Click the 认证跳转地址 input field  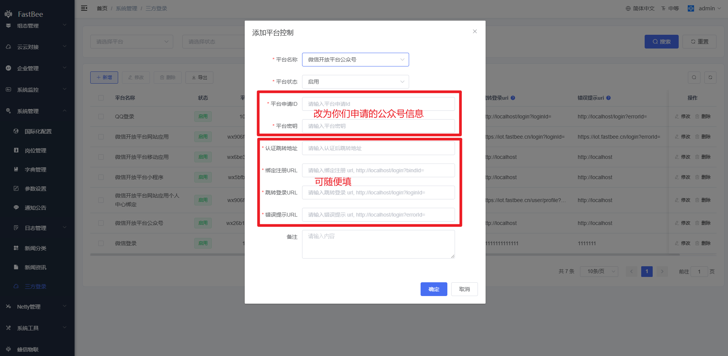[379, 148]
